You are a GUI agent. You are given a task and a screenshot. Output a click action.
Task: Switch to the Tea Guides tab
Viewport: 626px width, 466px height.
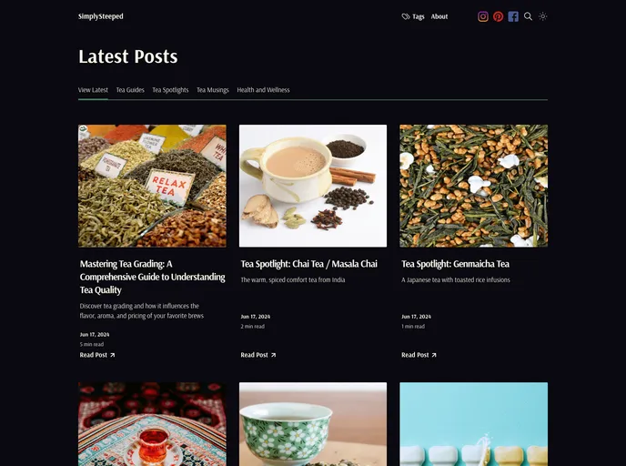130,90
